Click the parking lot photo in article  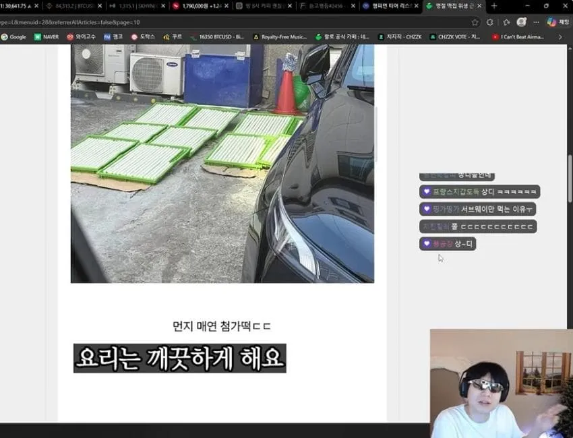(x=222, y=163)
